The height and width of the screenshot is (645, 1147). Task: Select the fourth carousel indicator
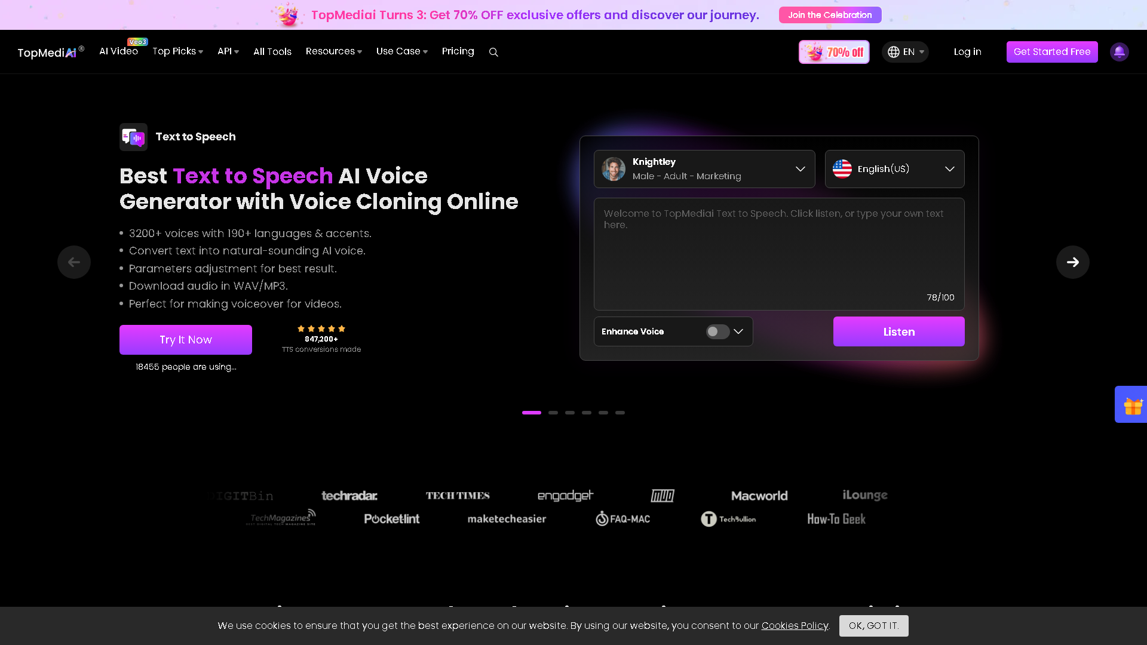[587, 413]
